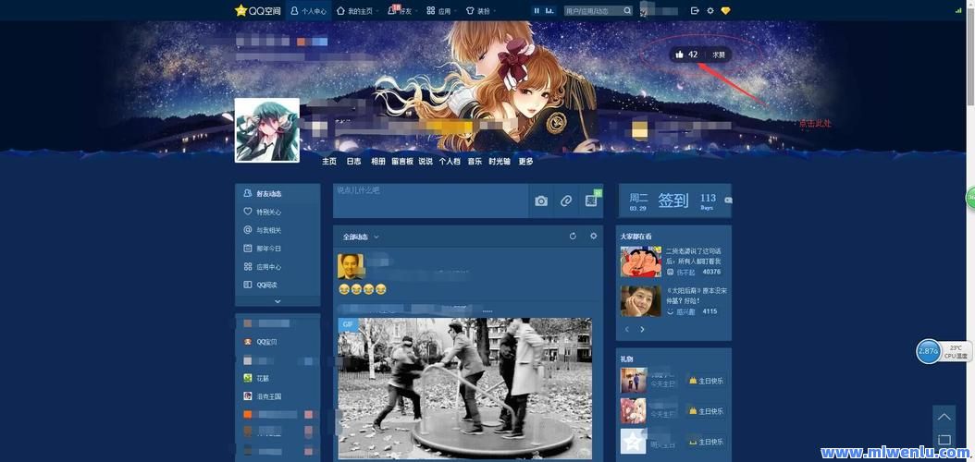
Task: Click the 求赞 button
Action: (719, 55)
